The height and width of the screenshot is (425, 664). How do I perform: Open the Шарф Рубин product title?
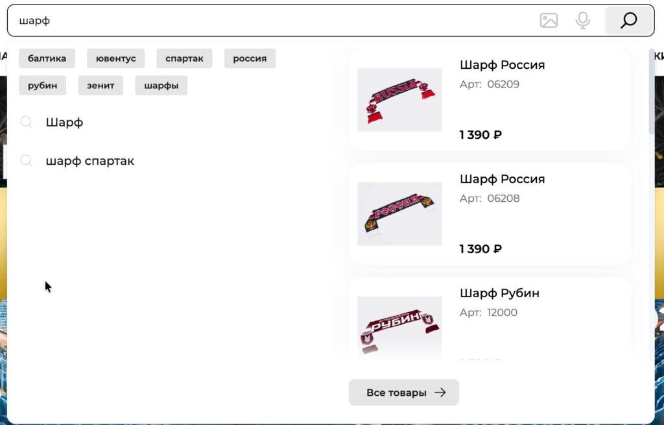(500, 293)
